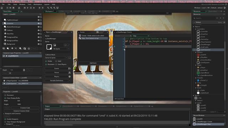
Task: Open the Marketplace menu
Action: pyautogui.click(x=38, y=4)
